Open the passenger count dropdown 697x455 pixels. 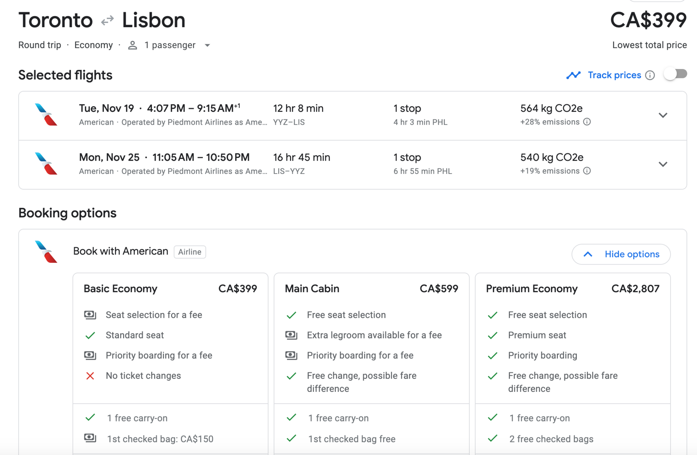(x=207, y=45)
